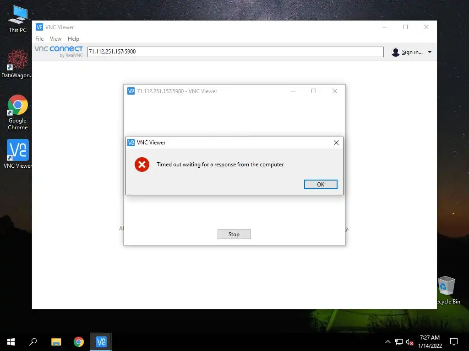Maximize the 71.112.251.157:5900 connection window

tap(314, 91)
